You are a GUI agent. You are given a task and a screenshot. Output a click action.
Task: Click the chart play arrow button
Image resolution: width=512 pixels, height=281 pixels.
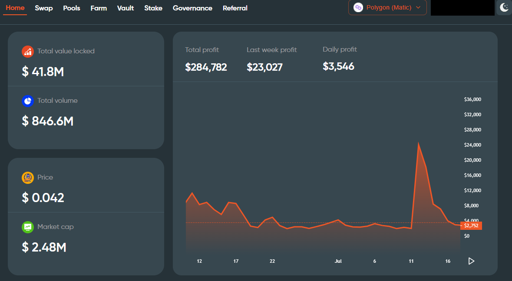471,261
